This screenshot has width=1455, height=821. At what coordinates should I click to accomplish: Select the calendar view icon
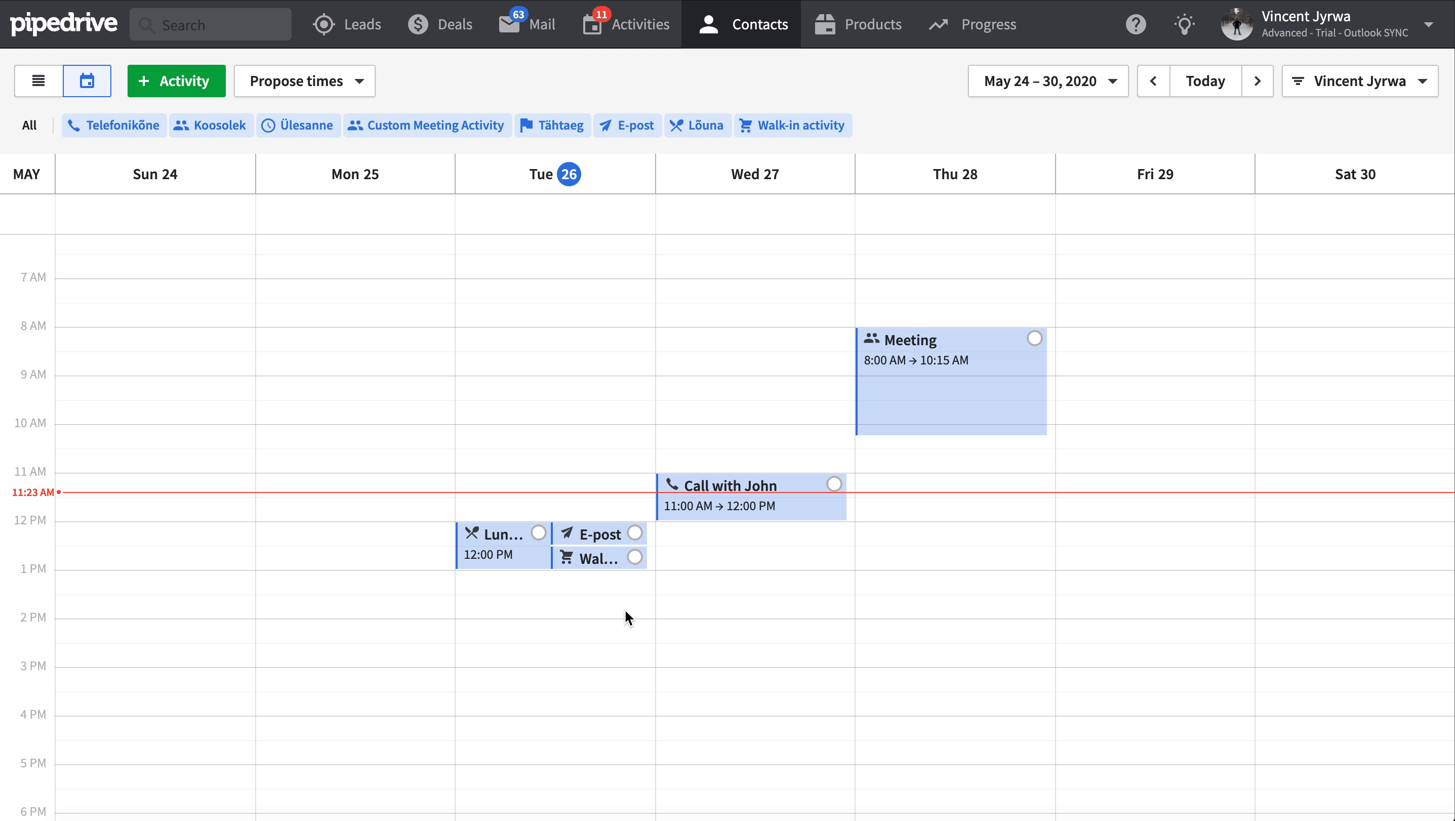point(87,81)
